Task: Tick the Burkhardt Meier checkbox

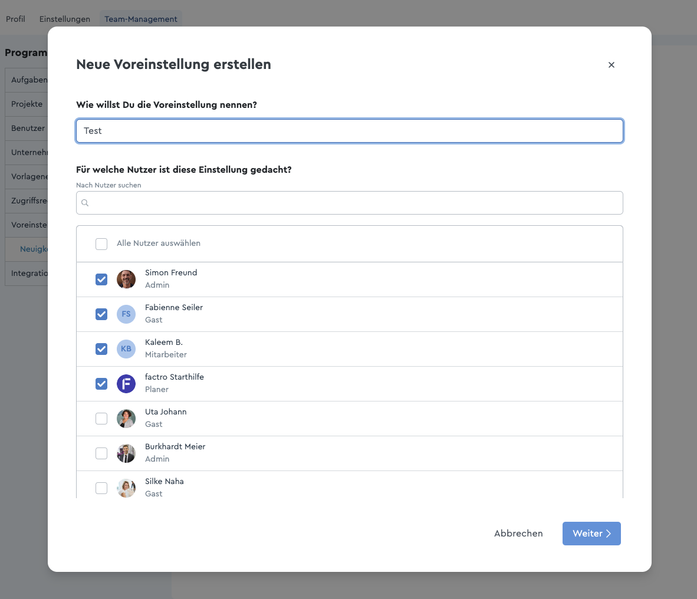Action: coord(101,453)
